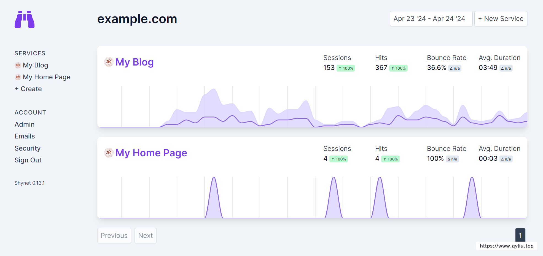Open My Blog from the sidebar

[x=35, y=65]
